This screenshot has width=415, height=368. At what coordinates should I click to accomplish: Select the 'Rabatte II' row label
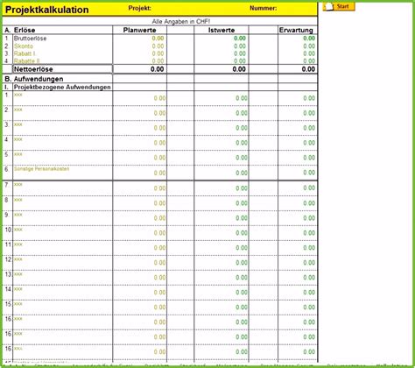[x=26, y=61]
